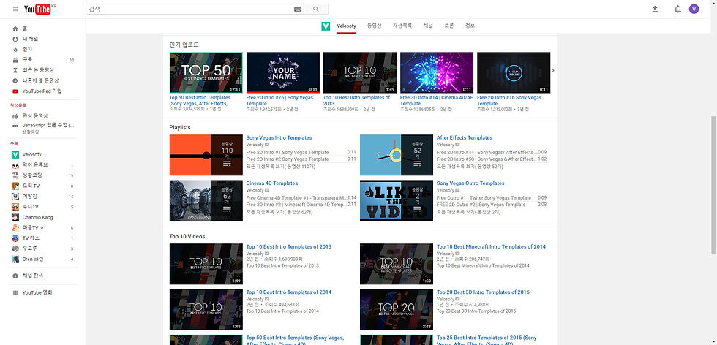Click the history hourglass icon
This screenshot has height=345, width=717.
pos(15,70)
